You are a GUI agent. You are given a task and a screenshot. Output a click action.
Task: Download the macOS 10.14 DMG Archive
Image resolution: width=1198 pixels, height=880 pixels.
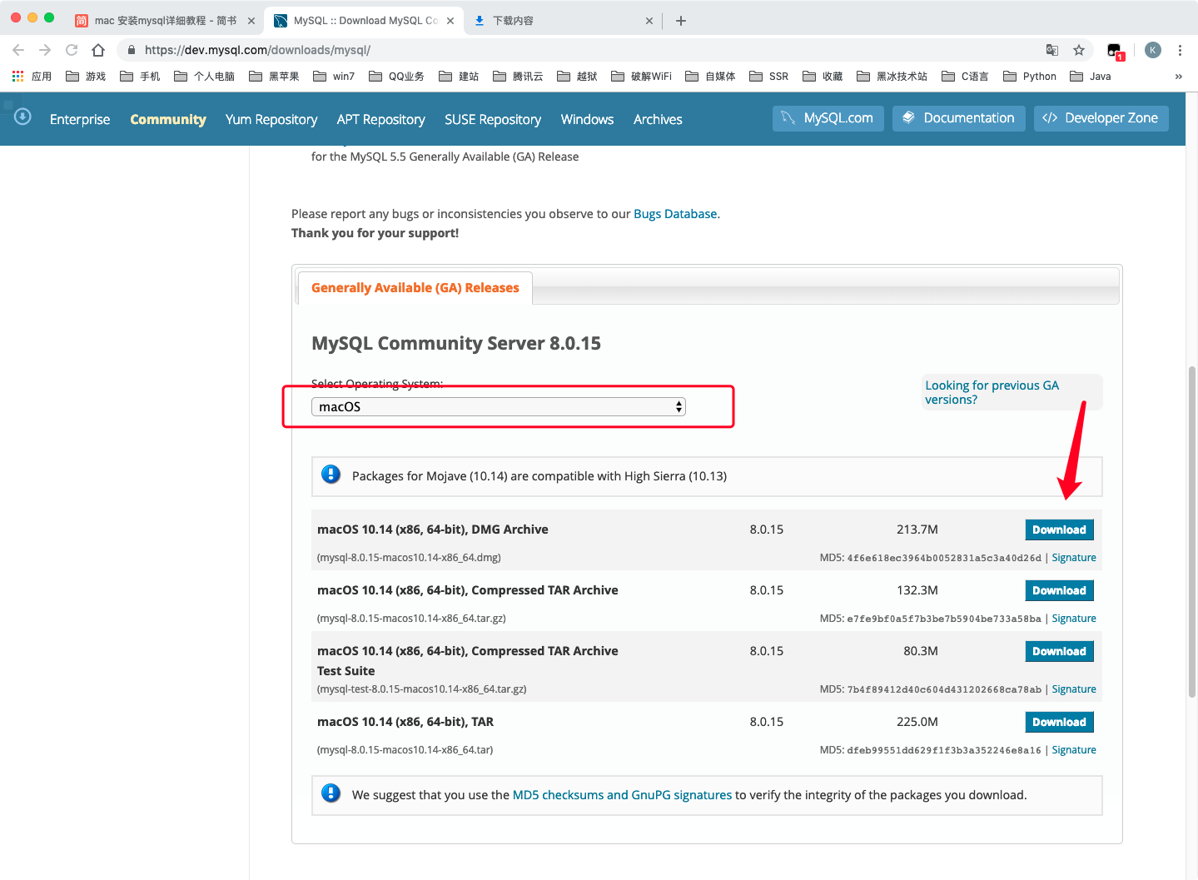click(x=1059, y=529)
